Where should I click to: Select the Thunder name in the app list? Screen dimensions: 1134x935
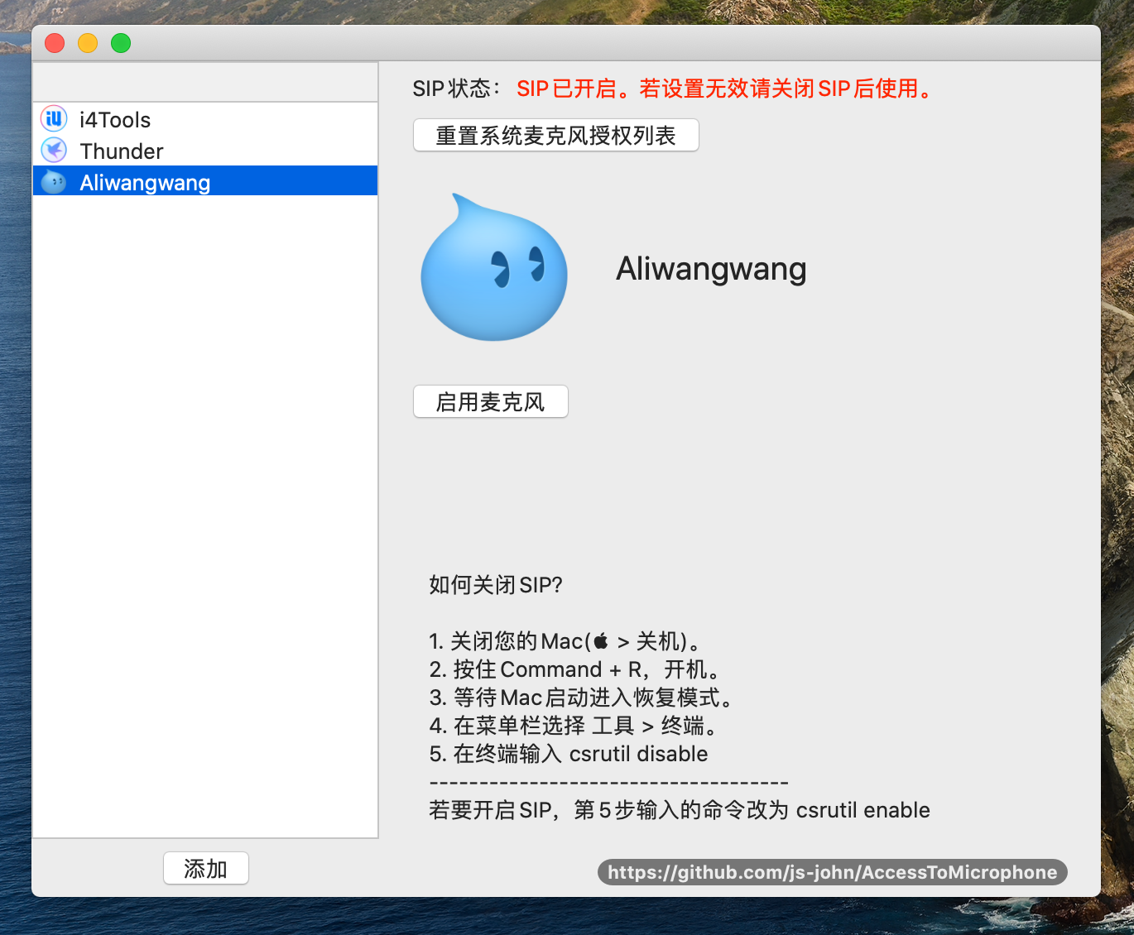click(x=122, y=151)
